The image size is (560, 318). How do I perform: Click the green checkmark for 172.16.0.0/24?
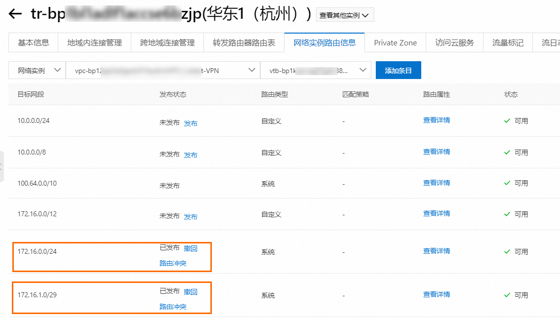(x=507, y=251)
